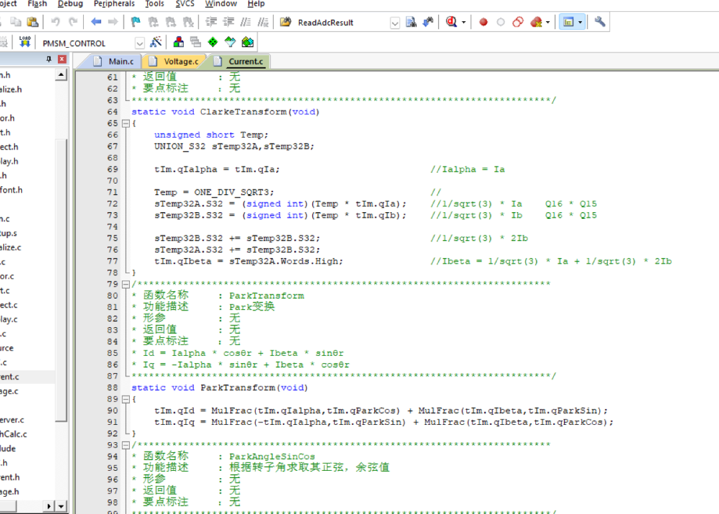Image resolution: width=719 pixels, height=514 pixels.
Task: Collapse ParkTransform function body at line 89
Action: [x=126, y=399]
